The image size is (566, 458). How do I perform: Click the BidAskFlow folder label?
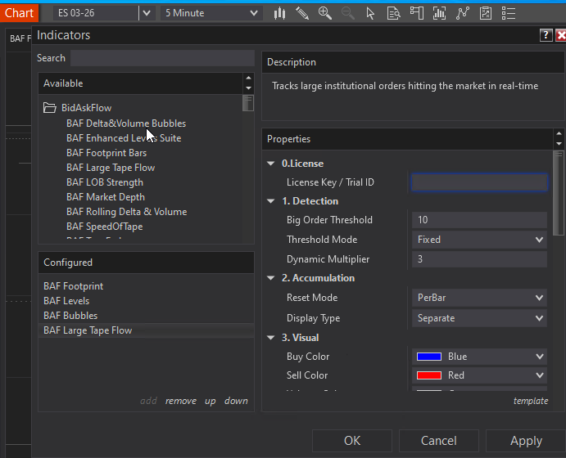tap(86, 108)
